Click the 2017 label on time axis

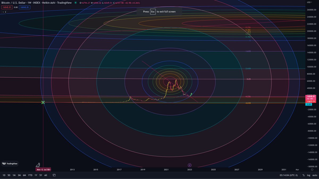(119, 169)
